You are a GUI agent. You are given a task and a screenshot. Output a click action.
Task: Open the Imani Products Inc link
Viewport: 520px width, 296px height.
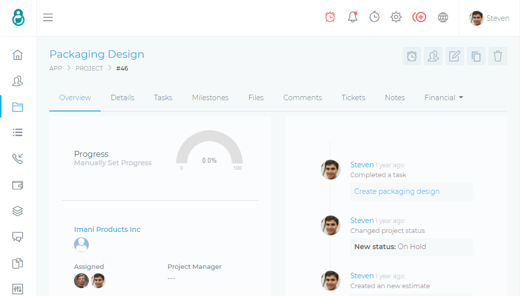point(107,229)
